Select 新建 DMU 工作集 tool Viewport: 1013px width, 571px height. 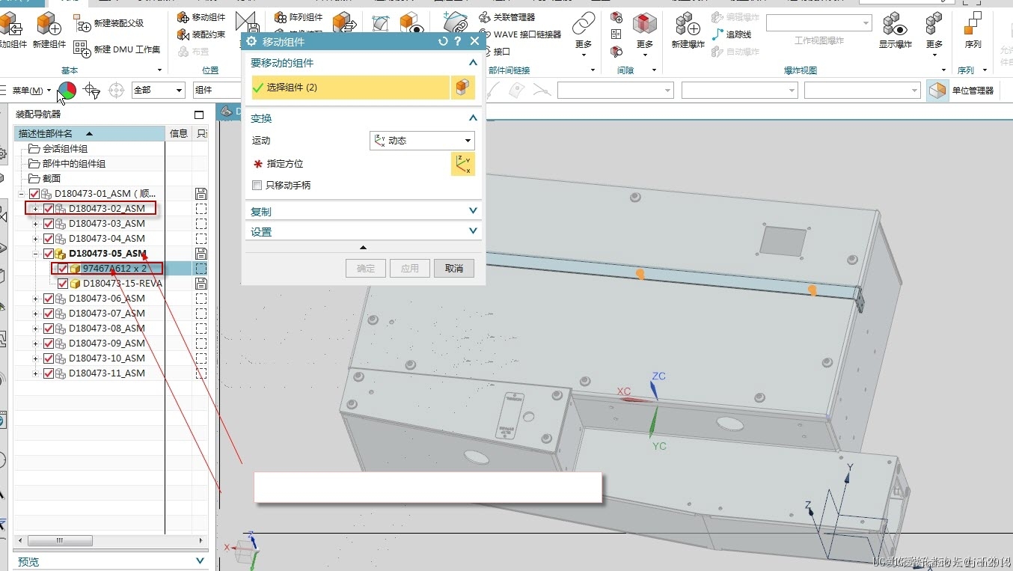coord(117,49)
